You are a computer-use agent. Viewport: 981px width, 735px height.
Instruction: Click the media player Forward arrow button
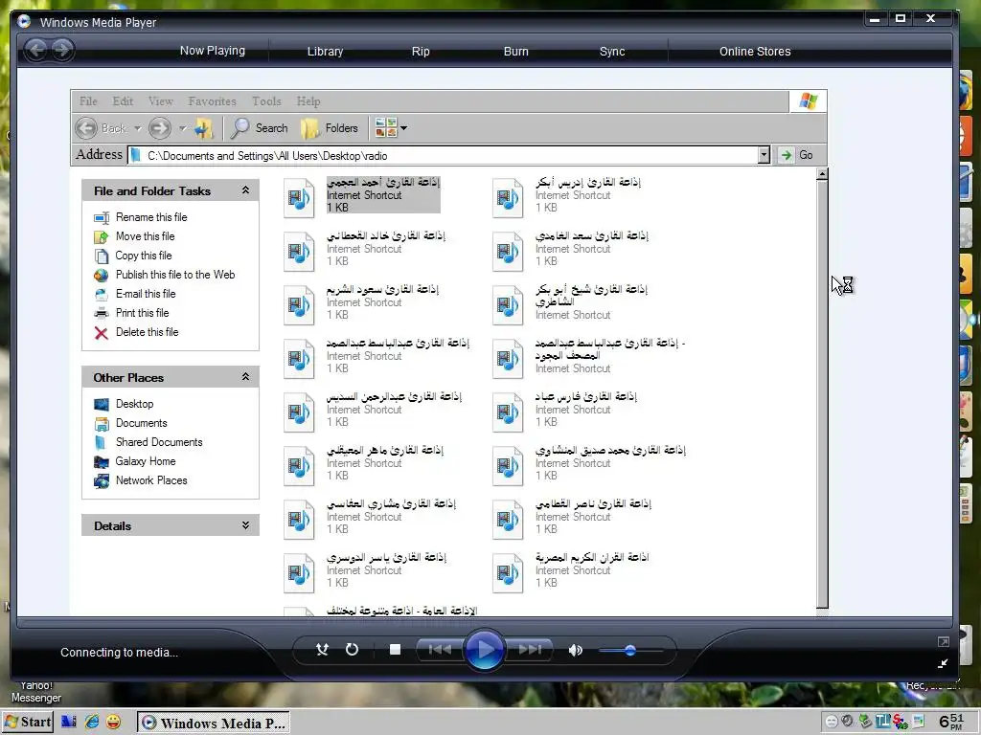pos(62,50)
